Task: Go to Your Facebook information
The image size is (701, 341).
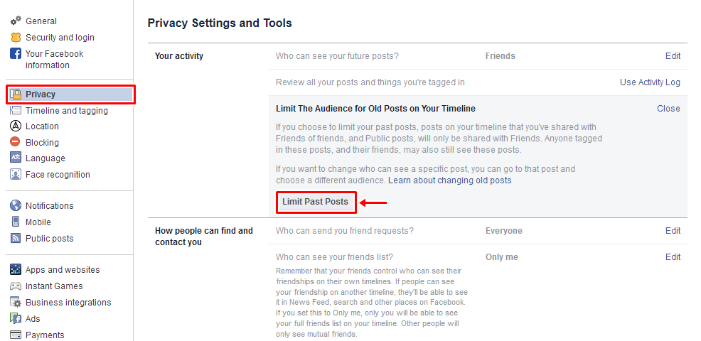Action: pos(54,60)
